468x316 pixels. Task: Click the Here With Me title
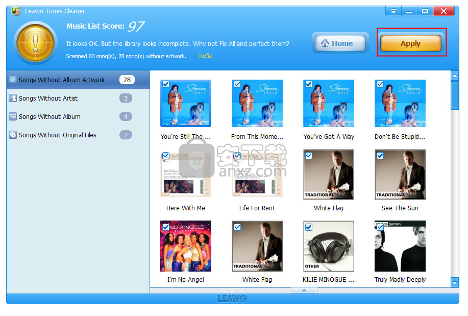(x=186, y=208)
